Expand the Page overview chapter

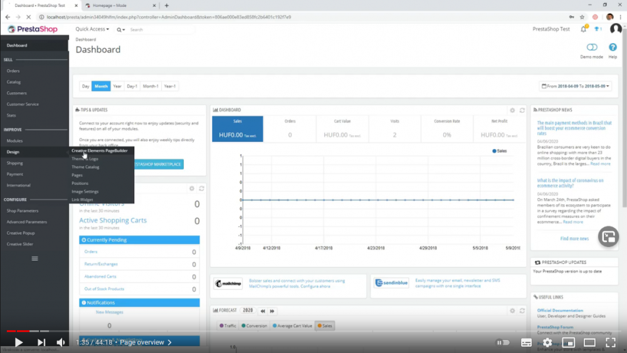[145, 342]
